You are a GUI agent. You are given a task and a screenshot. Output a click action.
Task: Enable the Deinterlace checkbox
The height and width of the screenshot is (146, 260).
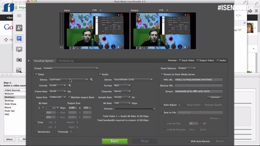point(36,132)
